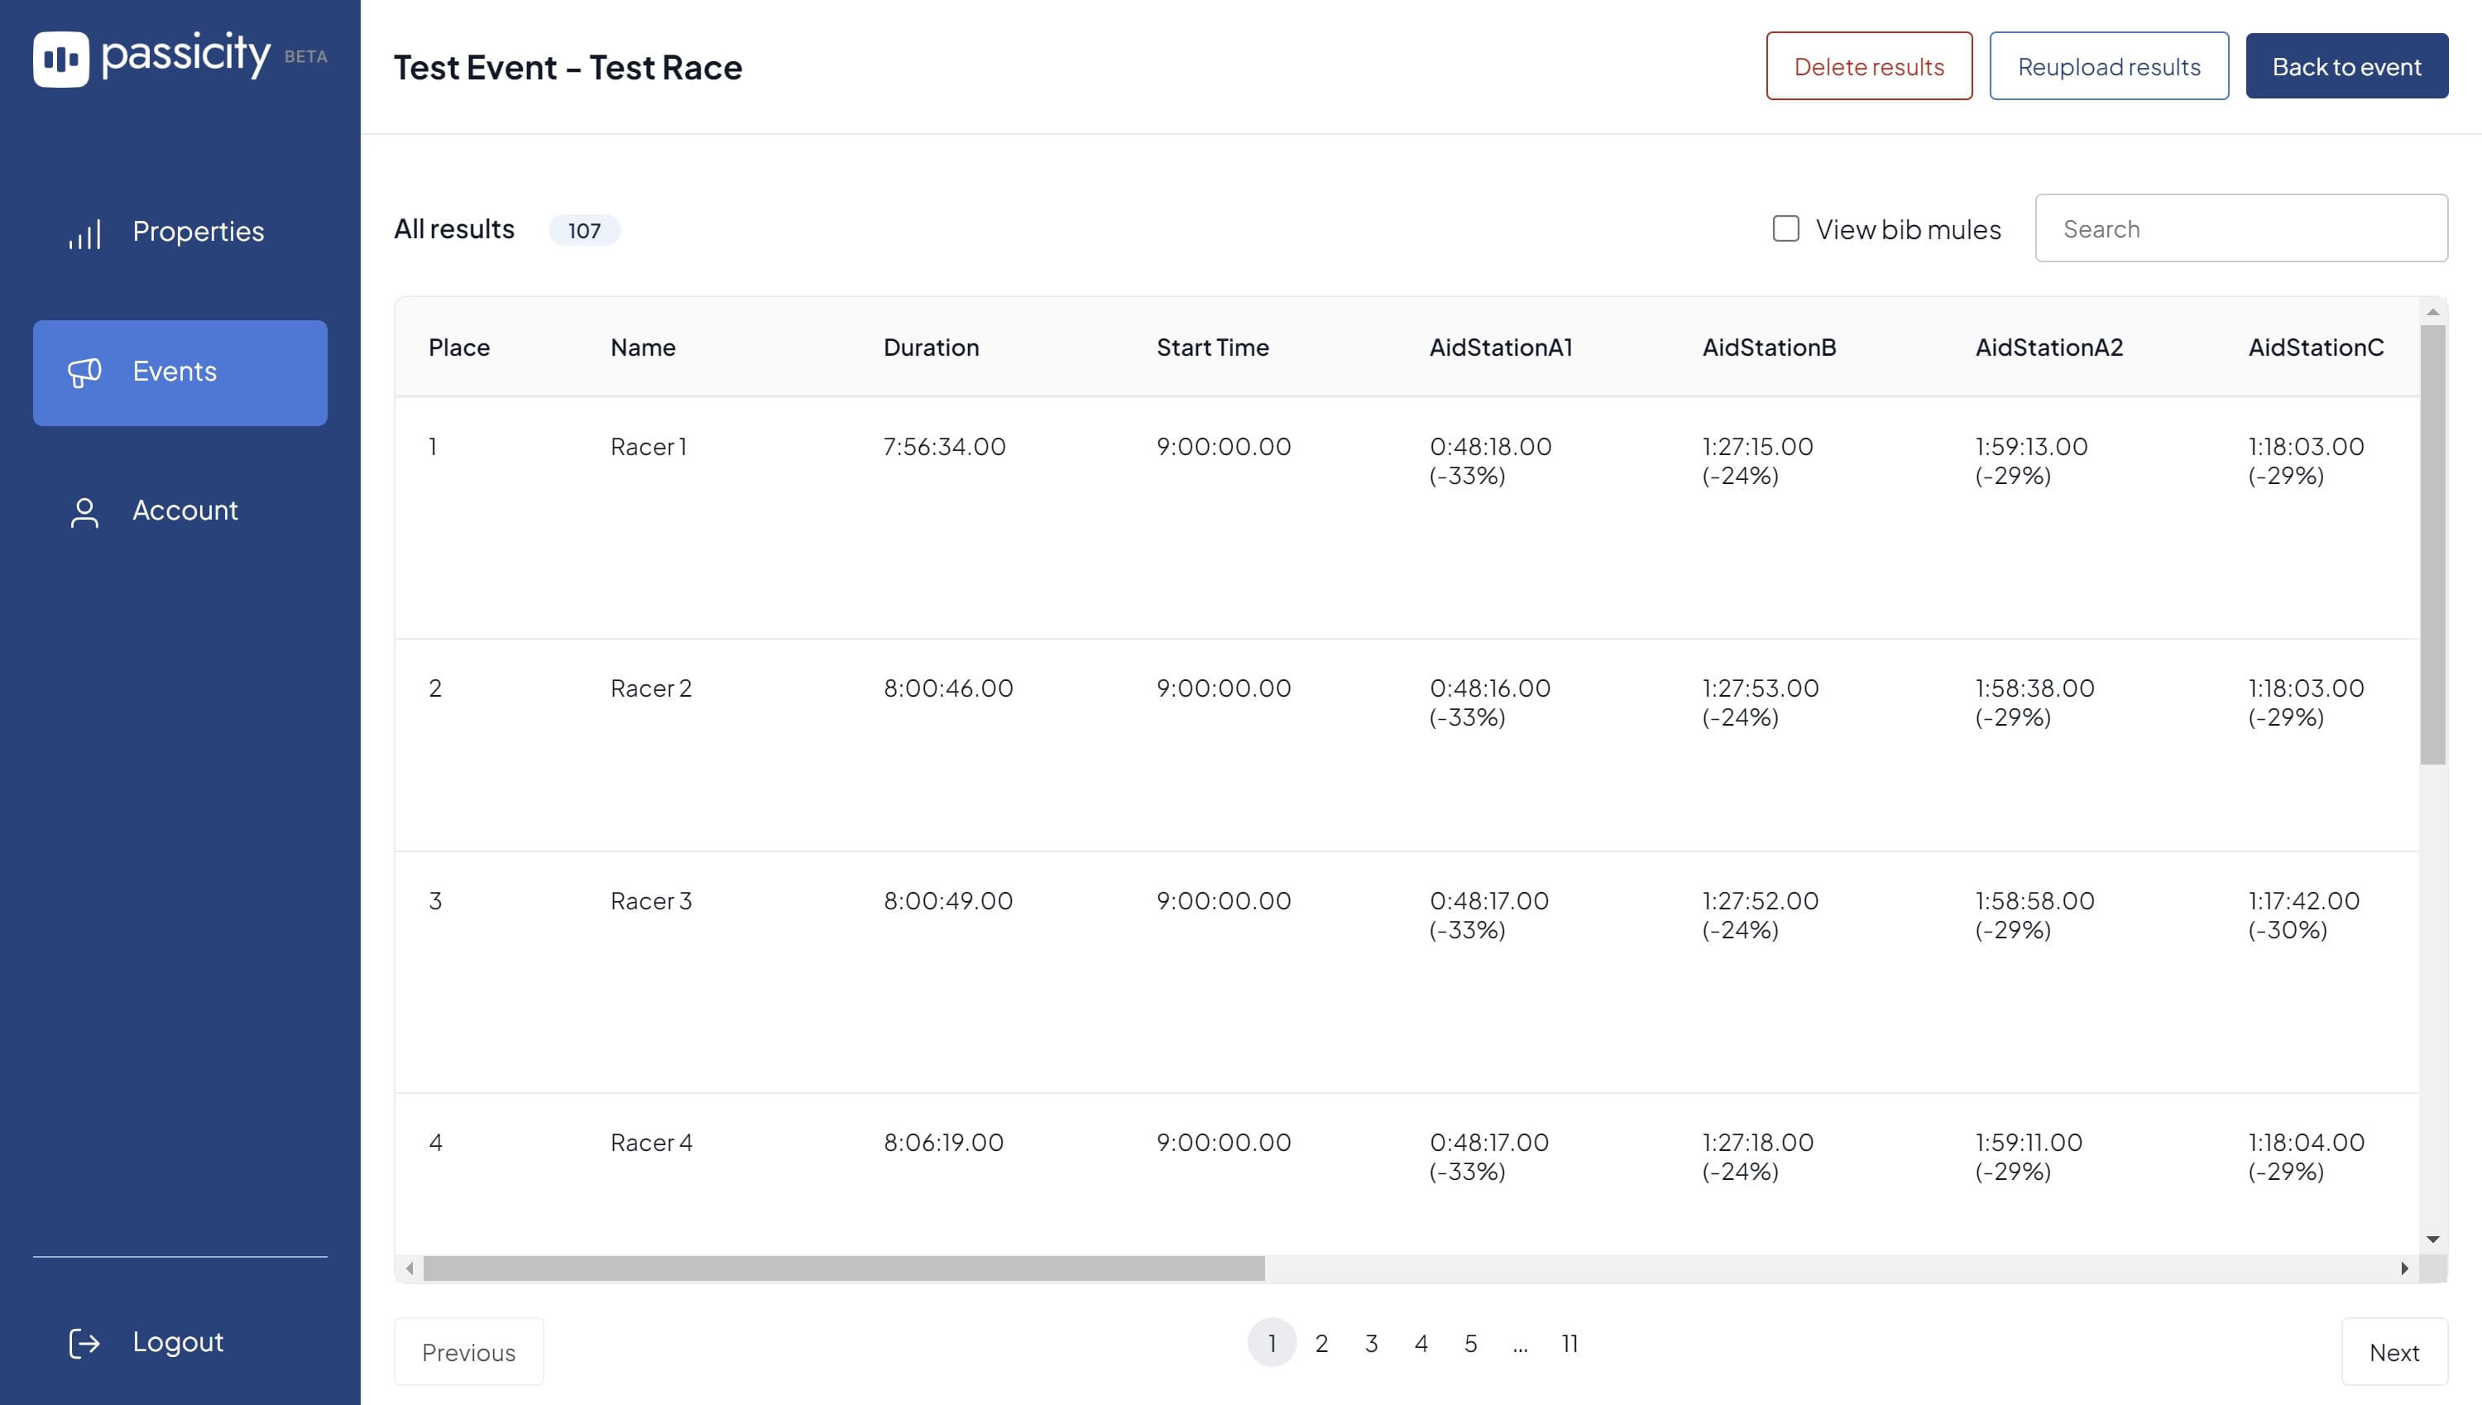Click the Reupload results button
This screenshot has height=1405, width=2482.
coord(2109,65)
